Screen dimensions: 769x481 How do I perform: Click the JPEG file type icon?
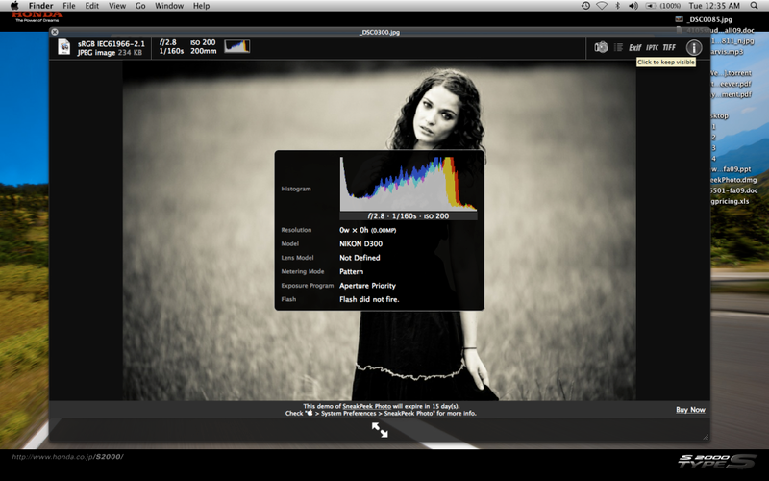click(x=64, y=47)
